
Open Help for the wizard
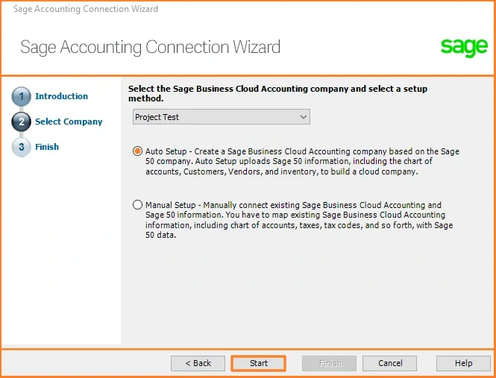[x=463, y=363]
